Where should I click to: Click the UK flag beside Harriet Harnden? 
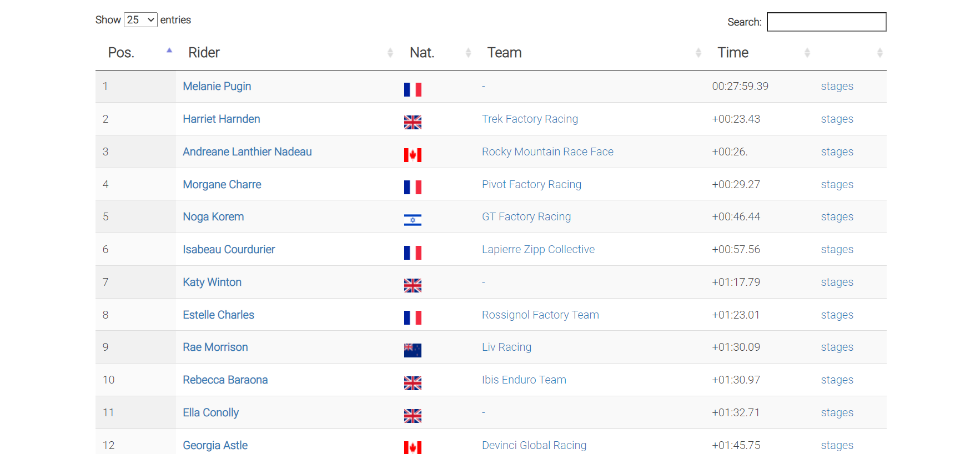[x=413, y=122]
